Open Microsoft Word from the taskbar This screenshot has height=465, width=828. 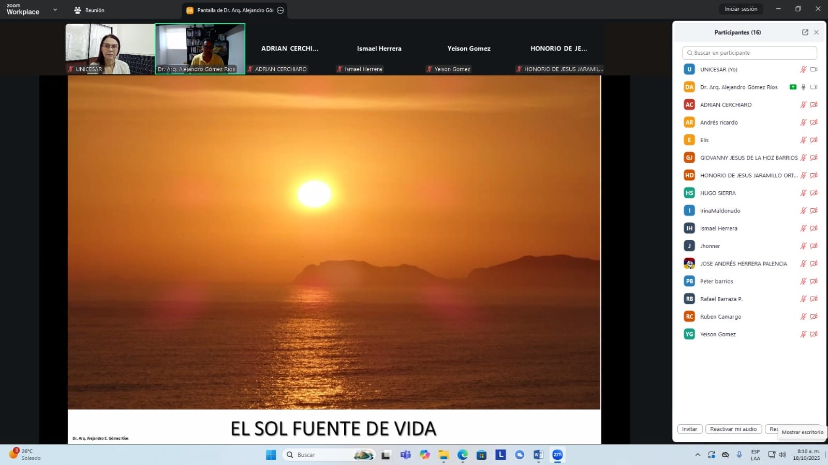coord(538,455)
